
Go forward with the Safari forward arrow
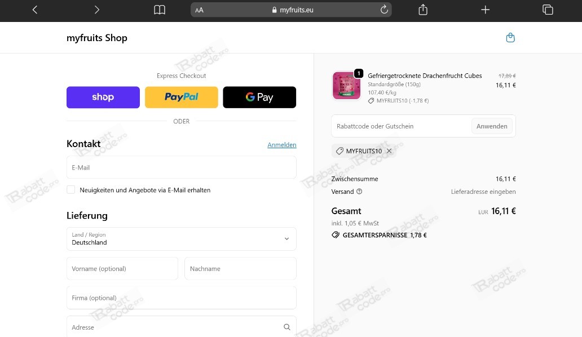(x=97, y=10)
